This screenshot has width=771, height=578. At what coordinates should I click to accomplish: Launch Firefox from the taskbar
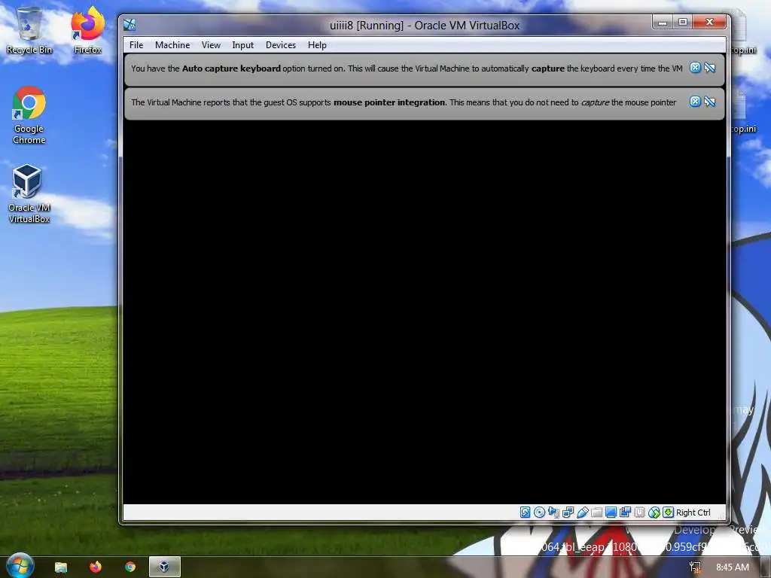pyautogui.click(x=96, y=567)
